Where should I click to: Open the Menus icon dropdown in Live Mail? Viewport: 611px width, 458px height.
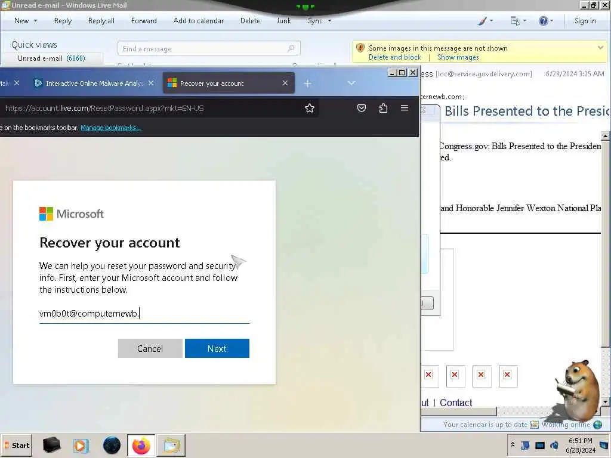[519, 21]
